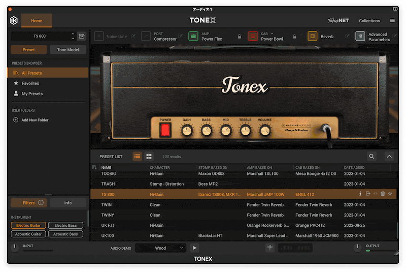Open preset search magnifier icon

(371, 157)
